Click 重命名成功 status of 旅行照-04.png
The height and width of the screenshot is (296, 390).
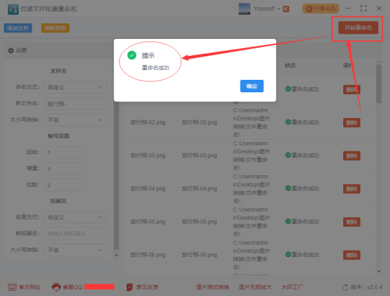point(302,188)
